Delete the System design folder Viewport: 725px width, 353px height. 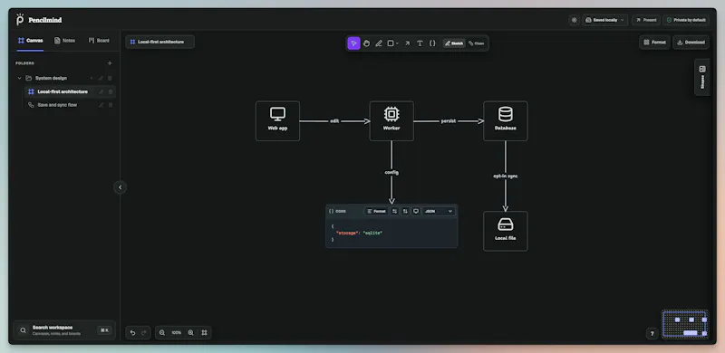pyautogui.click(x=110, y=78)
